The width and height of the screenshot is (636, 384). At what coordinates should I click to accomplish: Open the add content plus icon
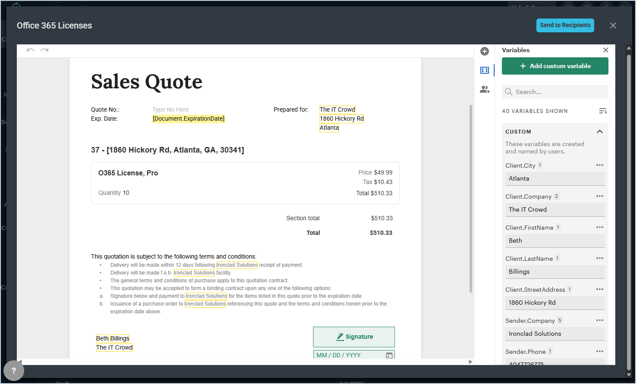tap(485, 51)
